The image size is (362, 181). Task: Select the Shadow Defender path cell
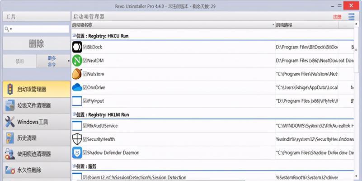click(x=307, y=152)
